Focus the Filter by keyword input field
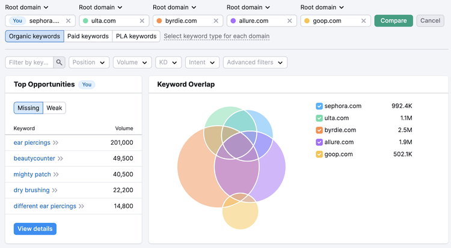451x248 pixels. tap(29, 62)
